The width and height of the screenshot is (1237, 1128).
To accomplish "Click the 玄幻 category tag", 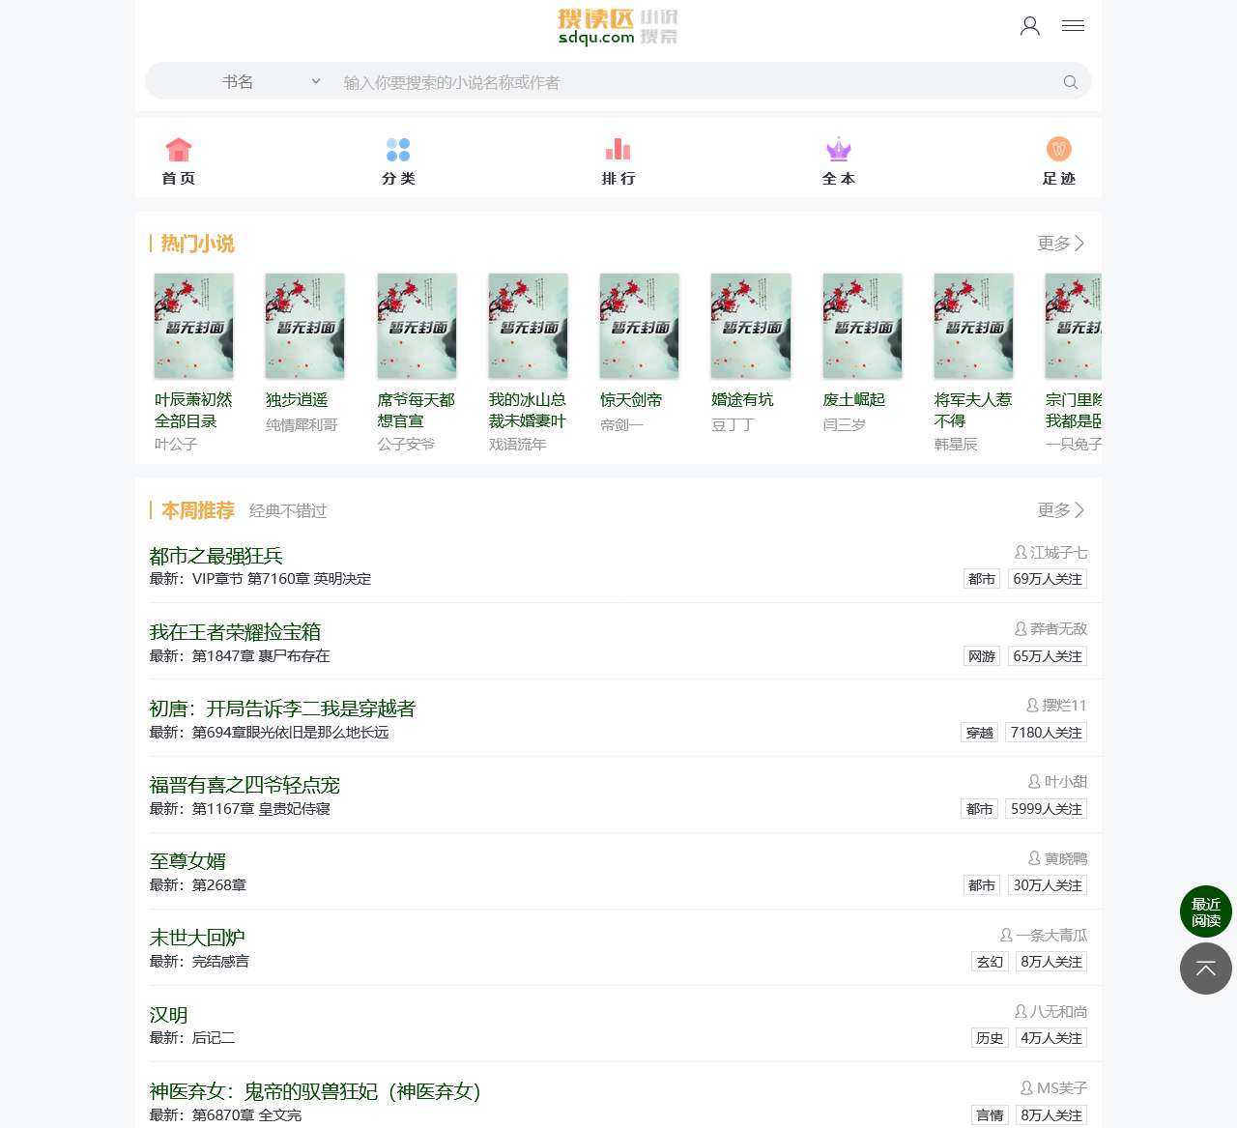I will 989,961.
